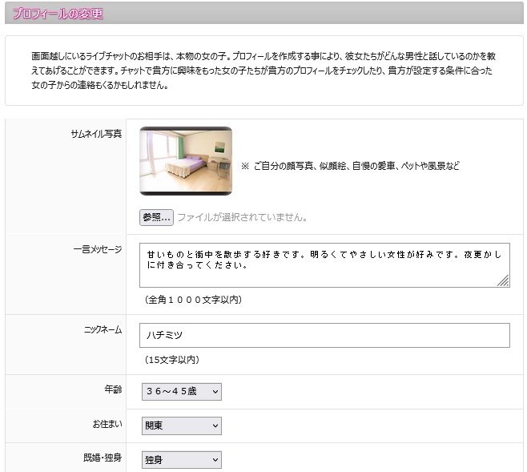Open the 既婚・独身 dropdown showing 独身
This screenshot has height=472, width=527.
pos(180,459)
